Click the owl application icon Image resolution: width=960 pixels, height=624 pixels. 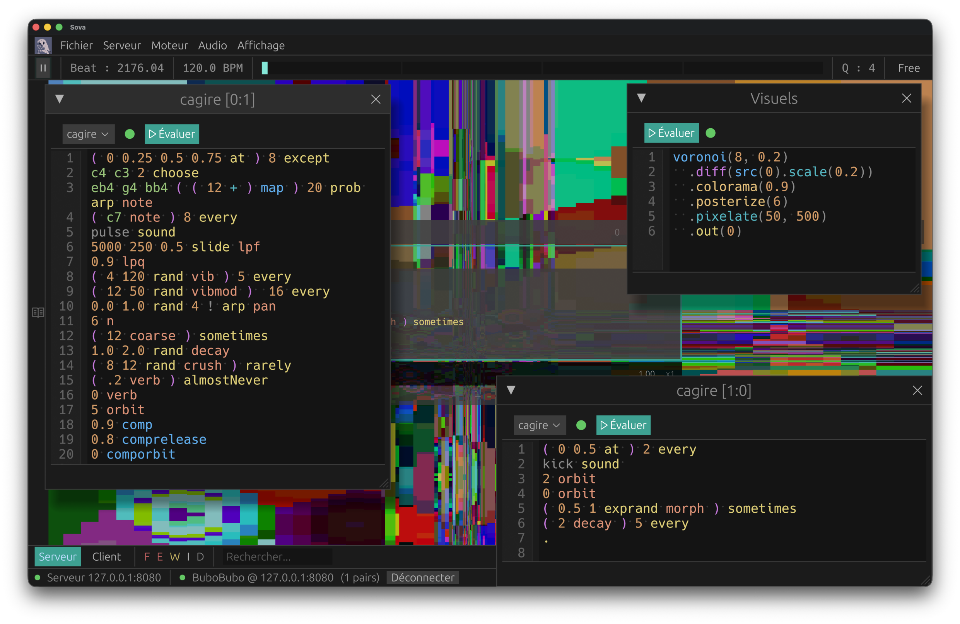coord(43,45)
